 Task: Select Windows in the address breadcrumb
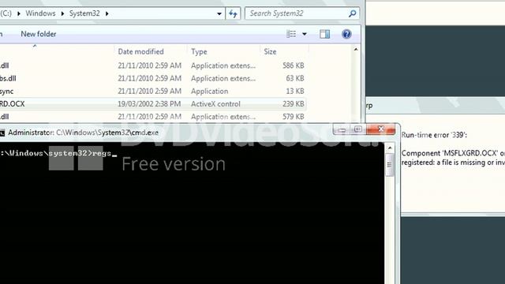pyautogui.click(x=40, y=13)
